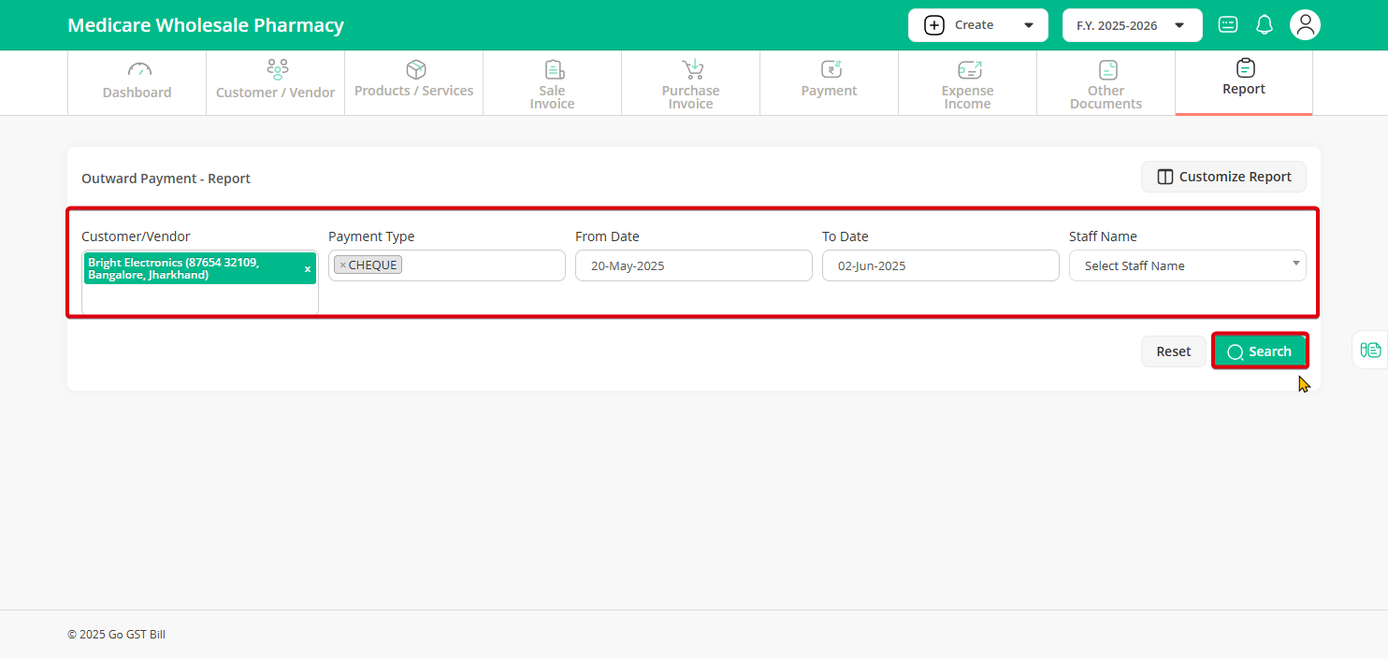Click the columns icon in Customize Report
Image resolution: width=1388 pixels, height=659 pixels.
tap(1165, 177)
